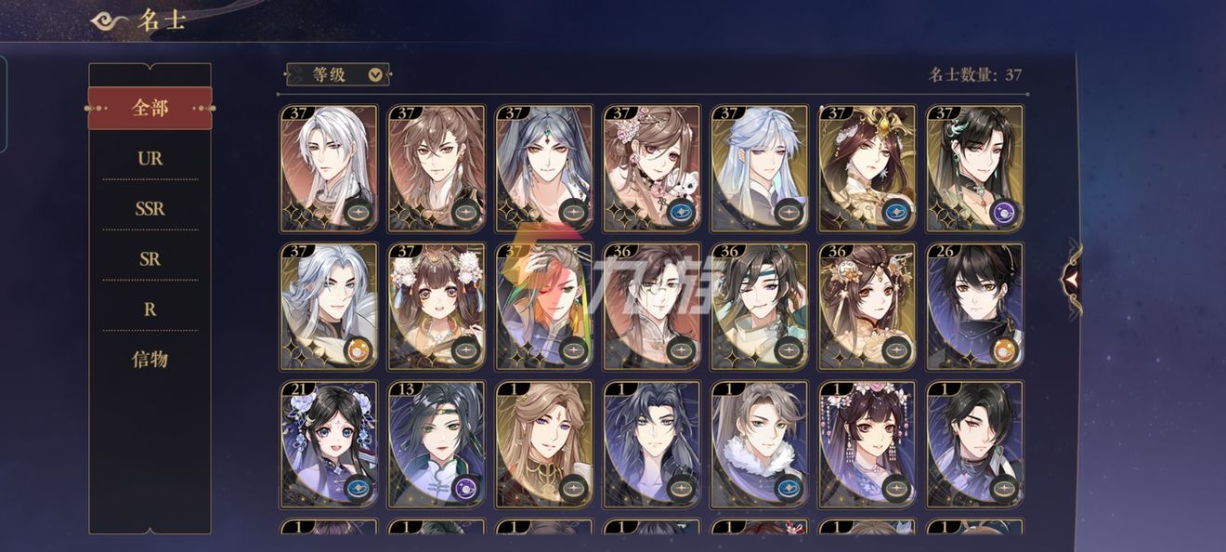
Task: Open the level 26 dark-haired character card
Action: click(x=975, y=307)
